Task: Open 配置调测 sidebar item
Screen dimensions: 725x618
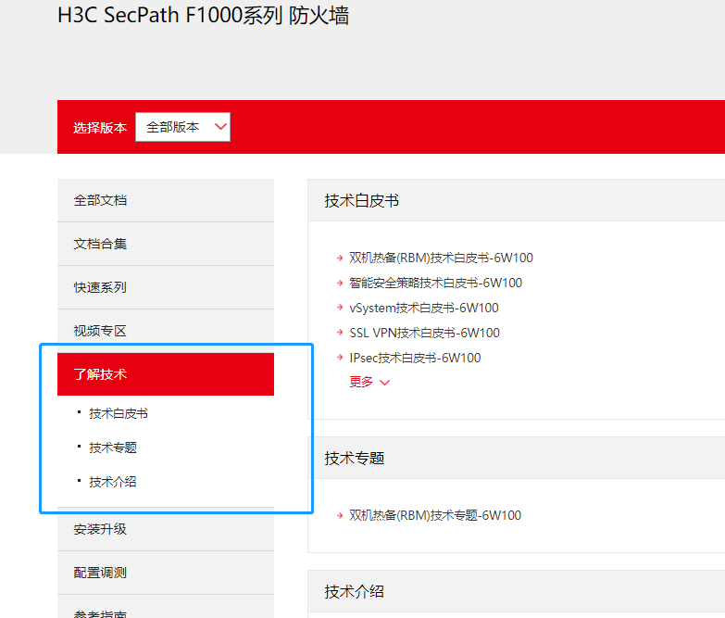Action: click(100, 573)
